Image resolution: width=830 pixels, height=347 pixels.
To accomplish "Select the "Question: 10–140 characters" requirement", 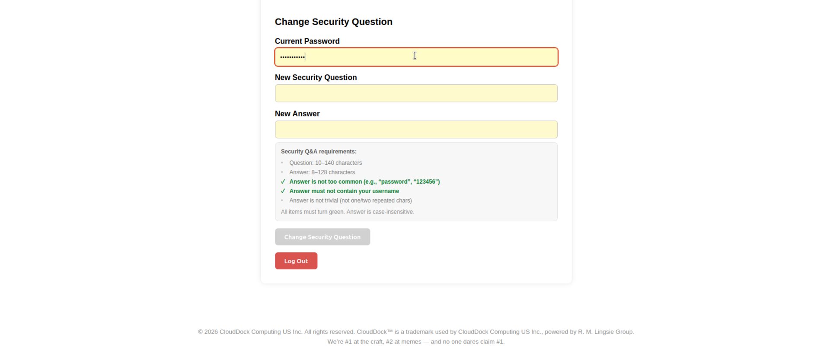I will tap(326, 163).
